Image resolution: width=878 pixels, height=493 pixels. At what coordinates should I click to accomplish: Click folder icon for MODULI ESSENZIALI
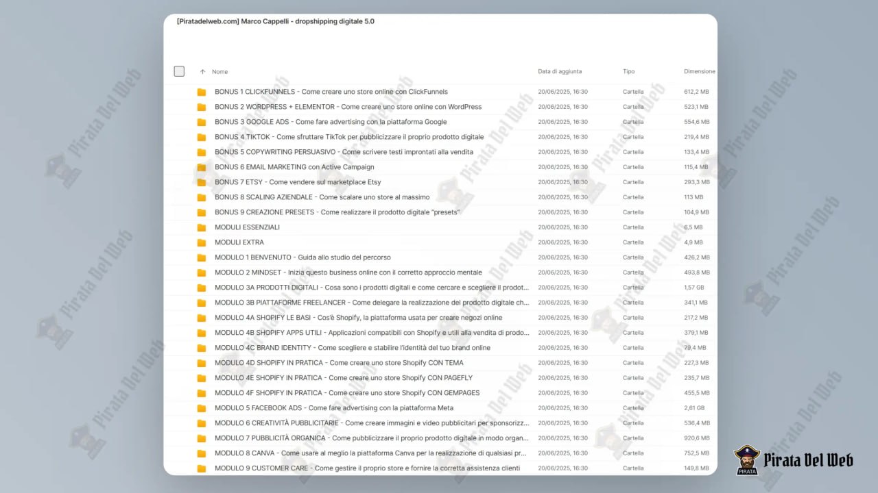(202, 227)
